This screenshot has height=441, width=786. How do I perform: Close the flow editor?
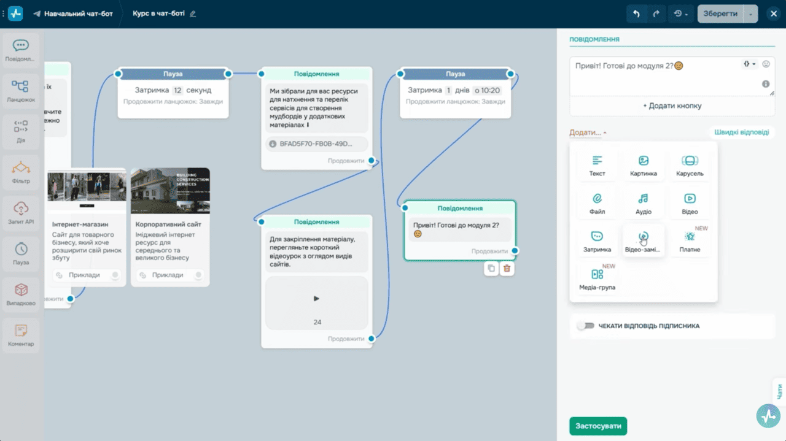tap(773, 13)
